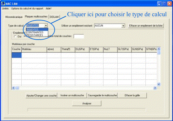Open the Unités menu
Screen dimensions: 173x121
click(x=5, y=8)
